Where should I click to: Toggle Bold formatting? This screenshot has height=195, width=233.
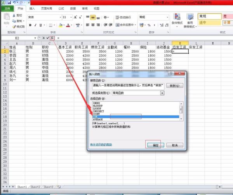click(x=30, y=25)
